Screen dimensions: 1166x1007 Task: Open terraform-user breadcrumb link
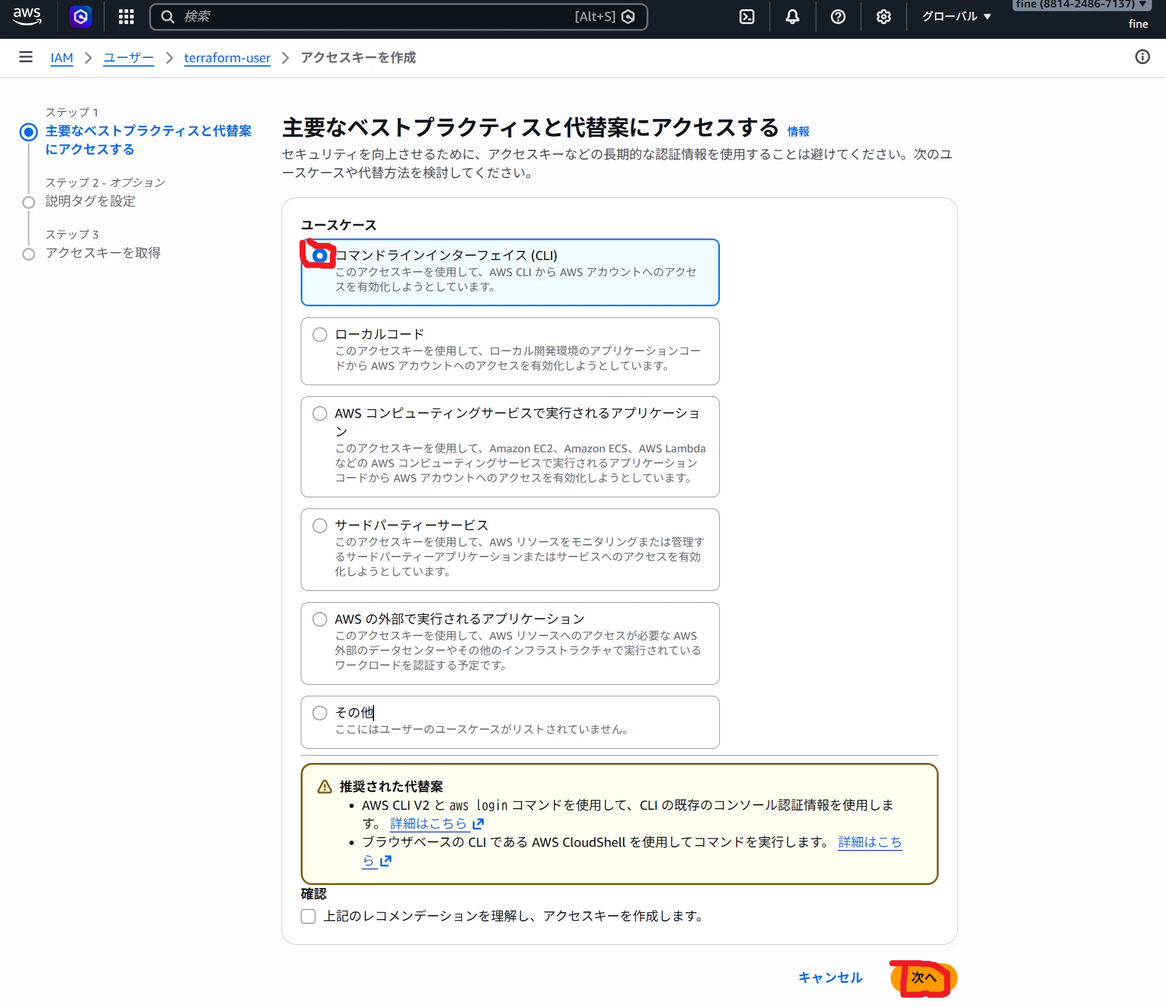pos(227,57)
